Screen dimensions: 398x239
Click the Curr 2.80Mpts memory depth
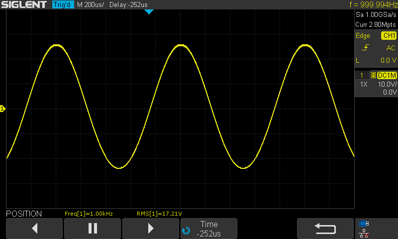click(376, 24)
